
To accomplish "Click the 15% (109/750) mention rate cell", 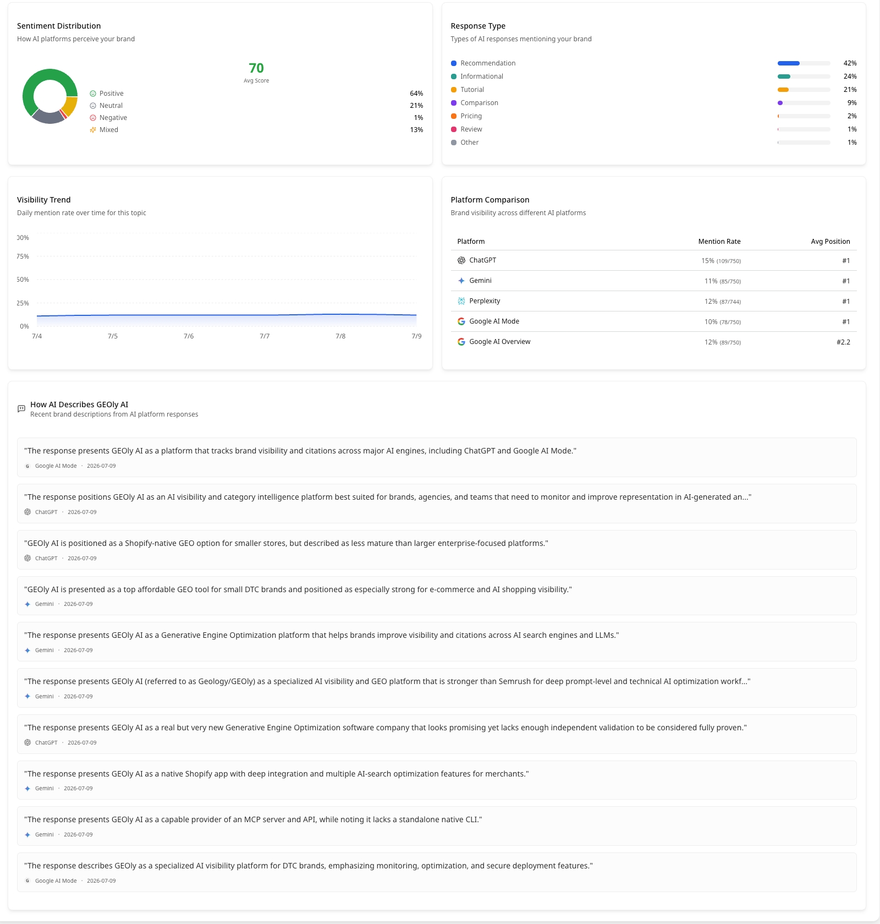I will (721, 261).
